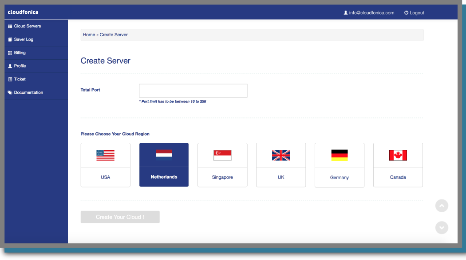Click the Netherlands flag image
This screenshot has width=466, height=260.
(164, 155)
